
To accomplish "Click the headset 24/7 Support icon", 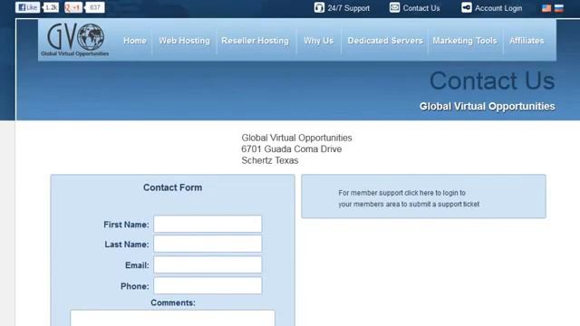I will [x=319, y=8].
